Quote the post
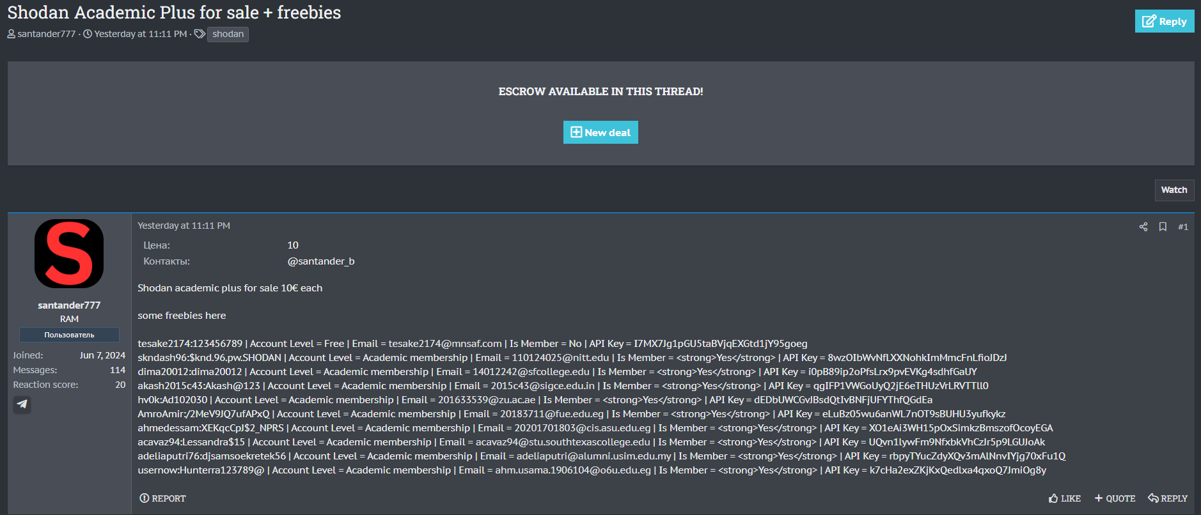The image size is (1201, 515). pyautogui.click(x=1115, y=498)
